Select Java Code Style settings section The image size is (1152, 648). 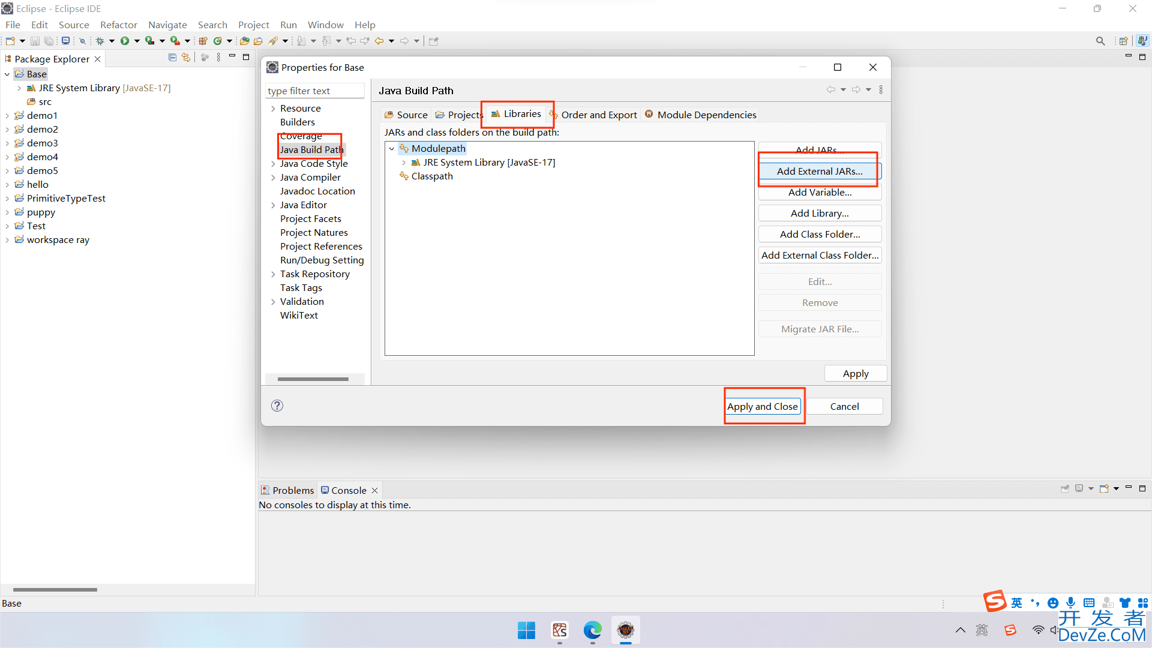[x=314, y=163]
